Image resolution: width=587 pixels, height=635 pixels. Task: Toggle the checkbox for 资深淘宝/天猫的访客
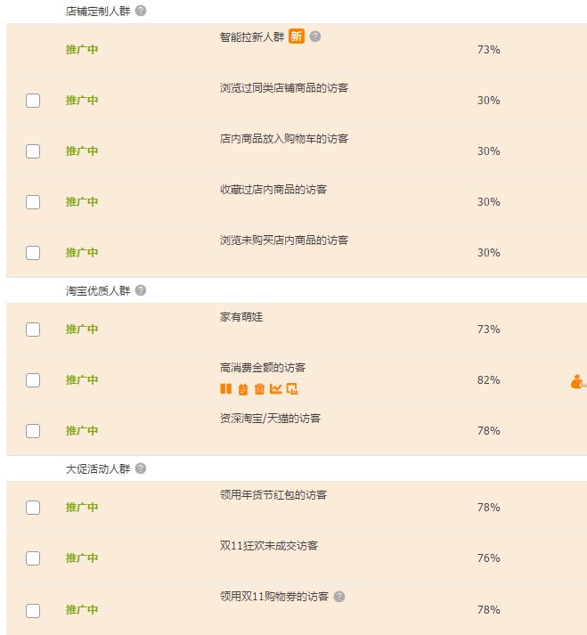pos(33,431)
